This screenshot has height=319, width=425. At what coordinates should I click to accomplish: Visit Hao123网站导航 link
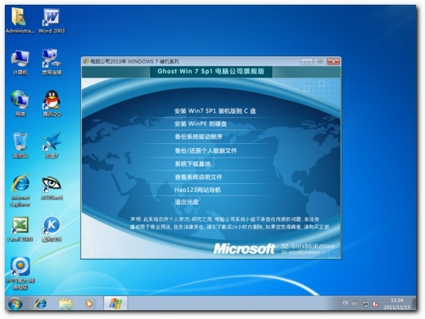[198, 190]
